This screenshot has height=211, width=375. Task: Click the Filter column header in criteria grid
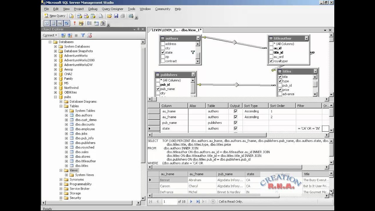(309, 106)
